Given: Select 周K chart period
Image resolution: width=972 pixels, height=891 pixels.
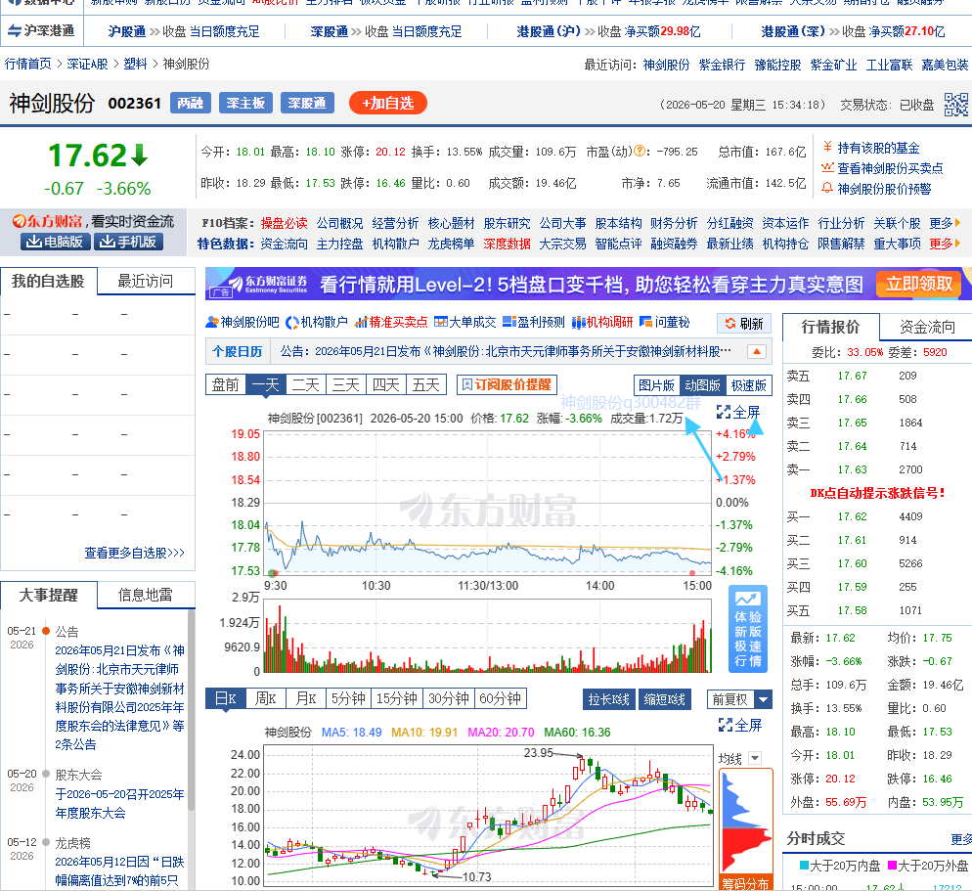Looking at the screenshot, I should (266, 698).
